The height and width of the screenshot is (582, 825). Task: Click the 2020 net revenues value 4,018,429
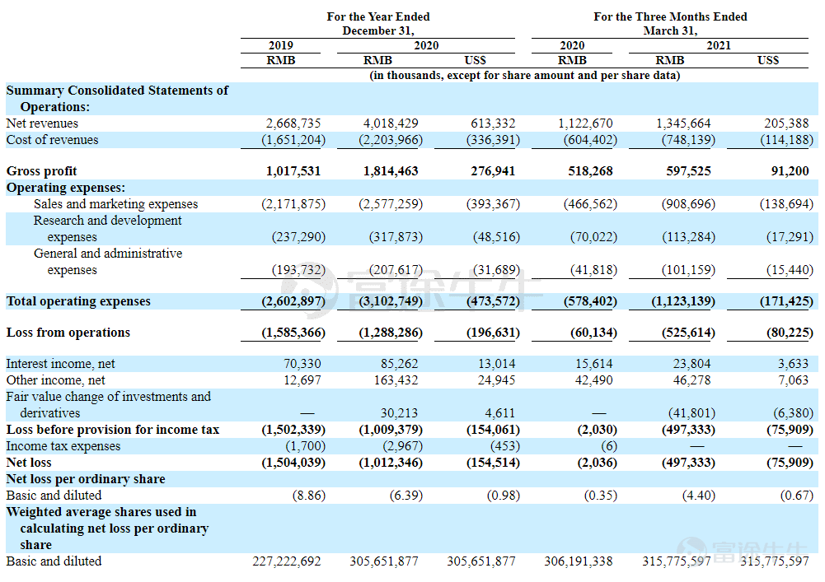click(391, 123)
